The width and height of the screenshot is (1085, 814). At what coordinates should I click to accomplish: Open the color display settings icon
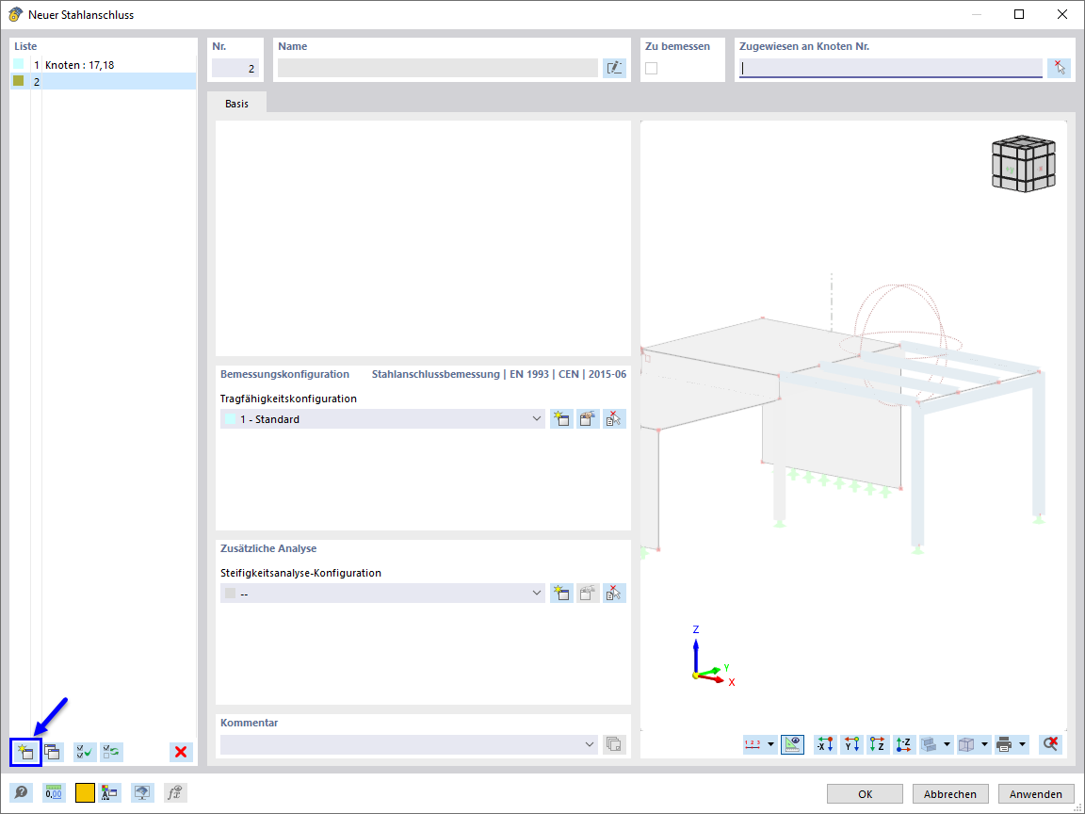(109, 792)
